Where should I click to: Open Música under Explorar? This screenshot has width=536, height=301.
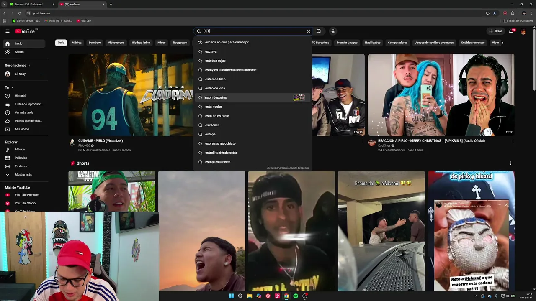pos(24,149)
